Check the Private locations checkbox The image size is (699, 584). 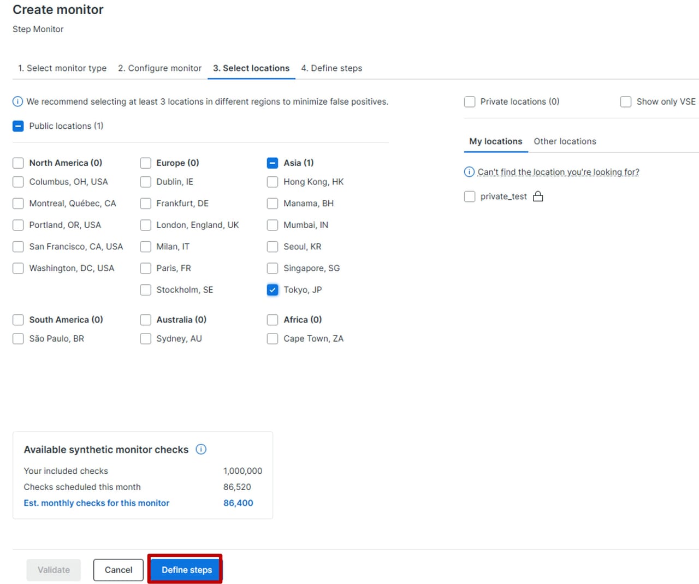[470, 102]
